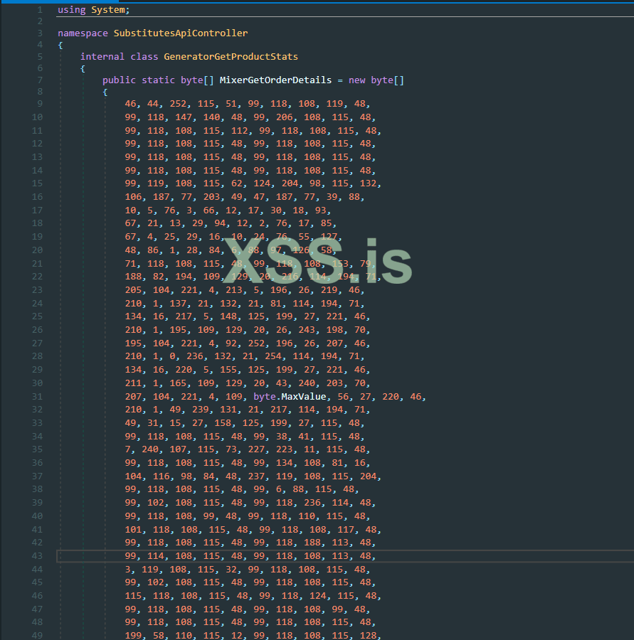This screenshot has width=634, height=640.
Task: Click the 'byte' keyword on line 31
Action: coord(264,396)
